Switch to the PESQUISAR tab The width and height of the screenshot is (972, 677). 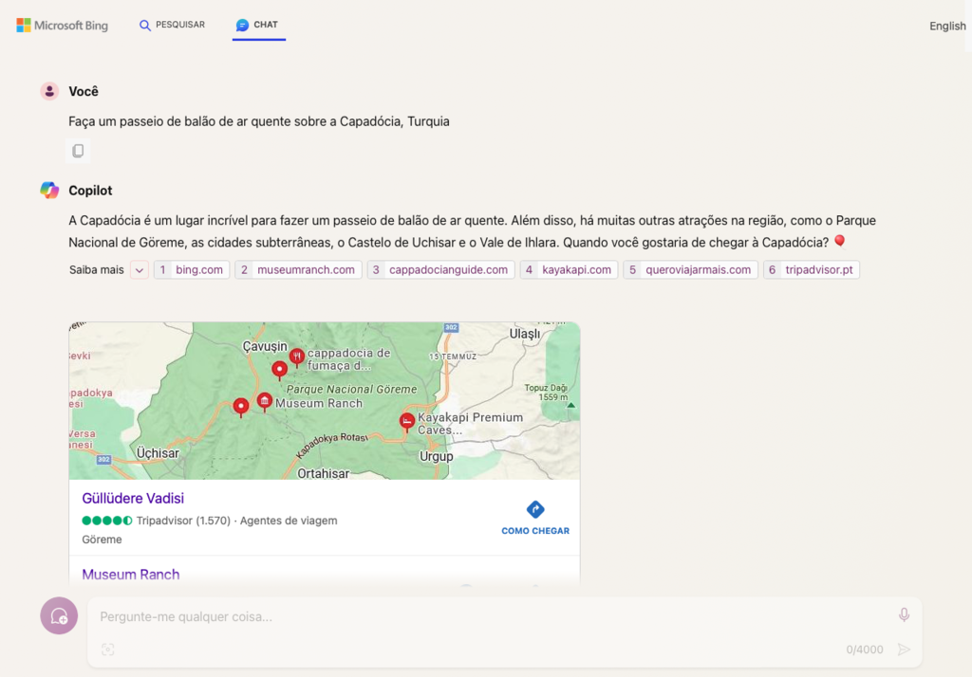click(x=172, y=26)
